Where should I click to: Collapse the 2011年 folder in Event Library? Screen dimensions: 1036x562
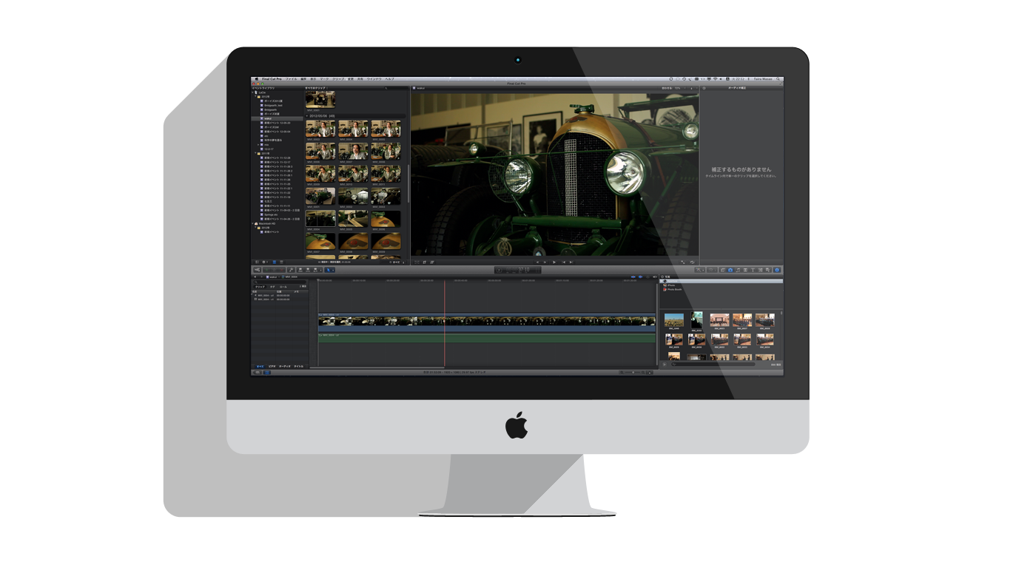[255, 153]
